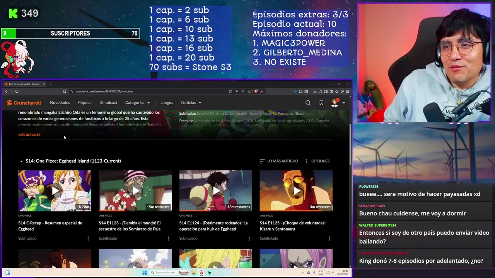Open the Juegos menu item
The image size is (495, 278).
[167, 103]
